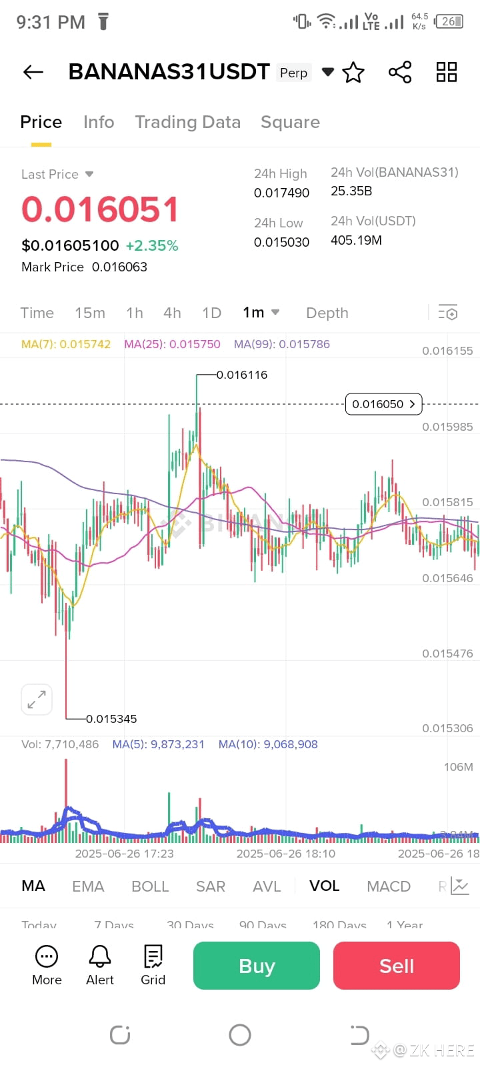480x1067 pixels.
Task: Tap the MA(99) indicator label
Action: pyautogui.click(x=281, y=344)
